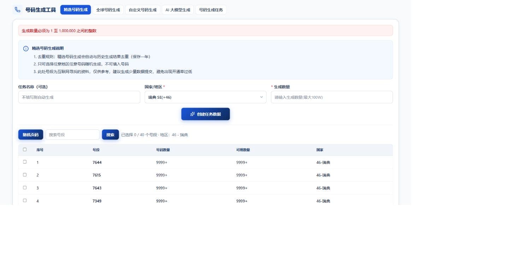Open the 全球号码生成 tab
The width and height of the screenshot is (514, 256).
(108, 10)
